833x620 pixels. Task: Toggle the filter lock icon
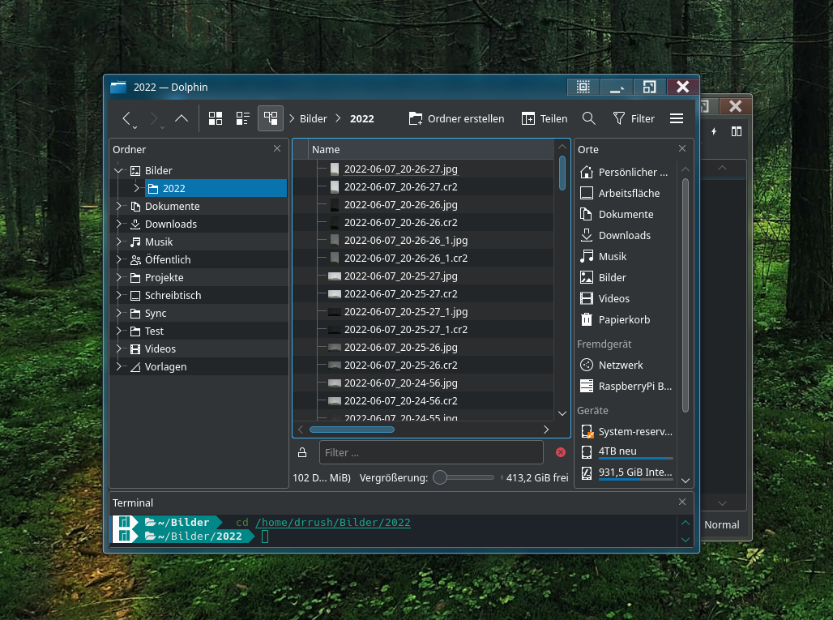(302, 453)
